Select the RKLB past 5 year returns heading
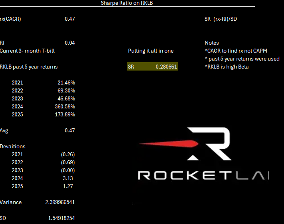 [29, 67]
